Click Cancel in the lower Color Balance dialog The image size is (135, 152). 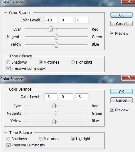(121, 100)
